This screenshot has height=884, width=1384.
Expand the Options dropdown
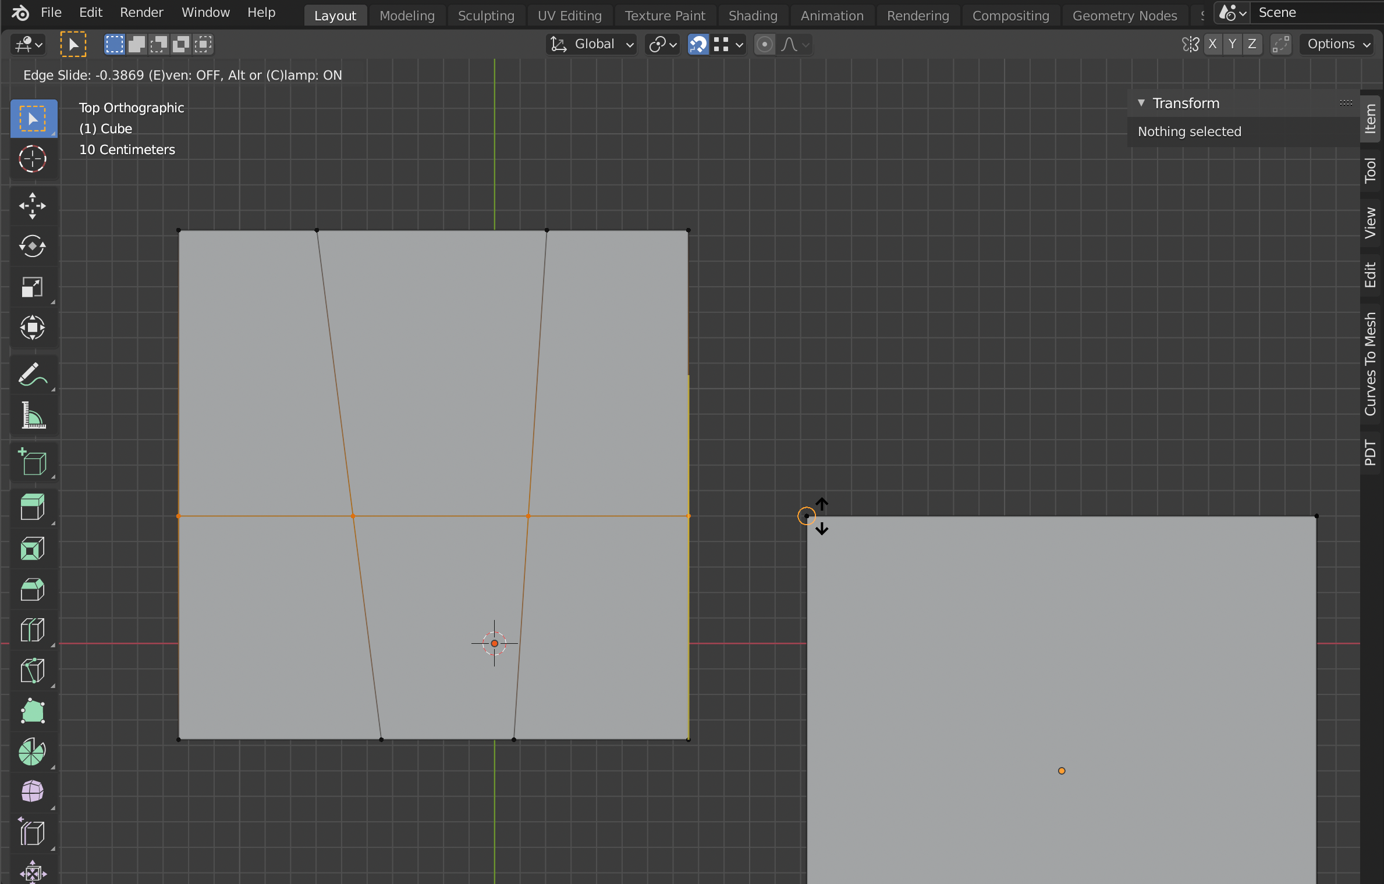point(1337,44)
